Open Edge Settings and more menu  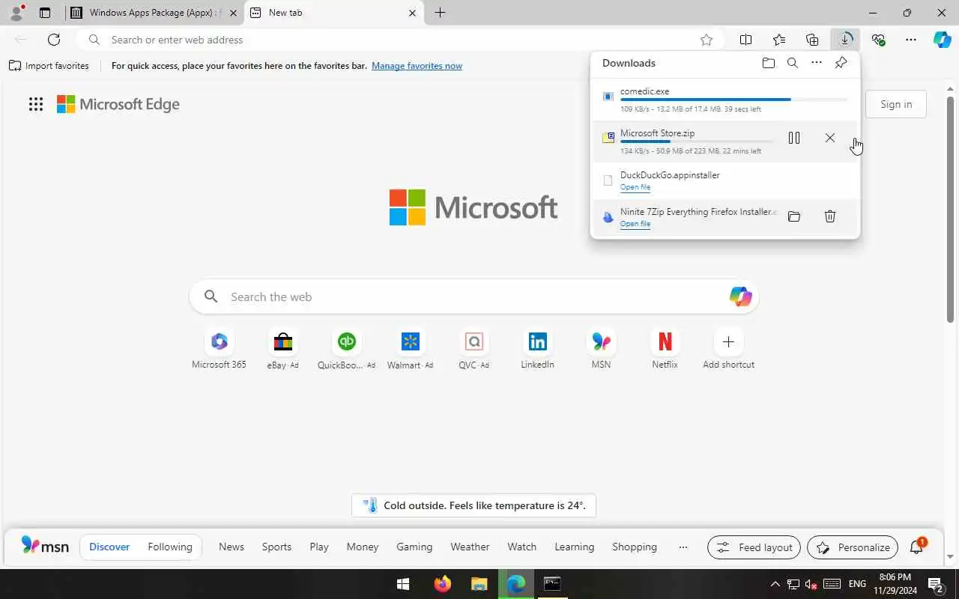point(911,40)
